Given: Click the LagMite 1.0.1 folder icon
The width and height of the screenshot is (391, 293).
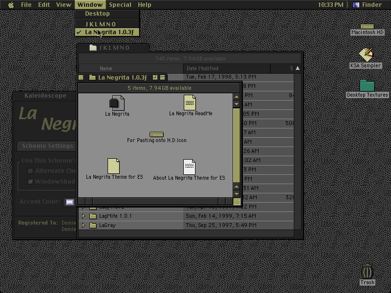Looking at the screenshot, I should click(x=93, y=216).
